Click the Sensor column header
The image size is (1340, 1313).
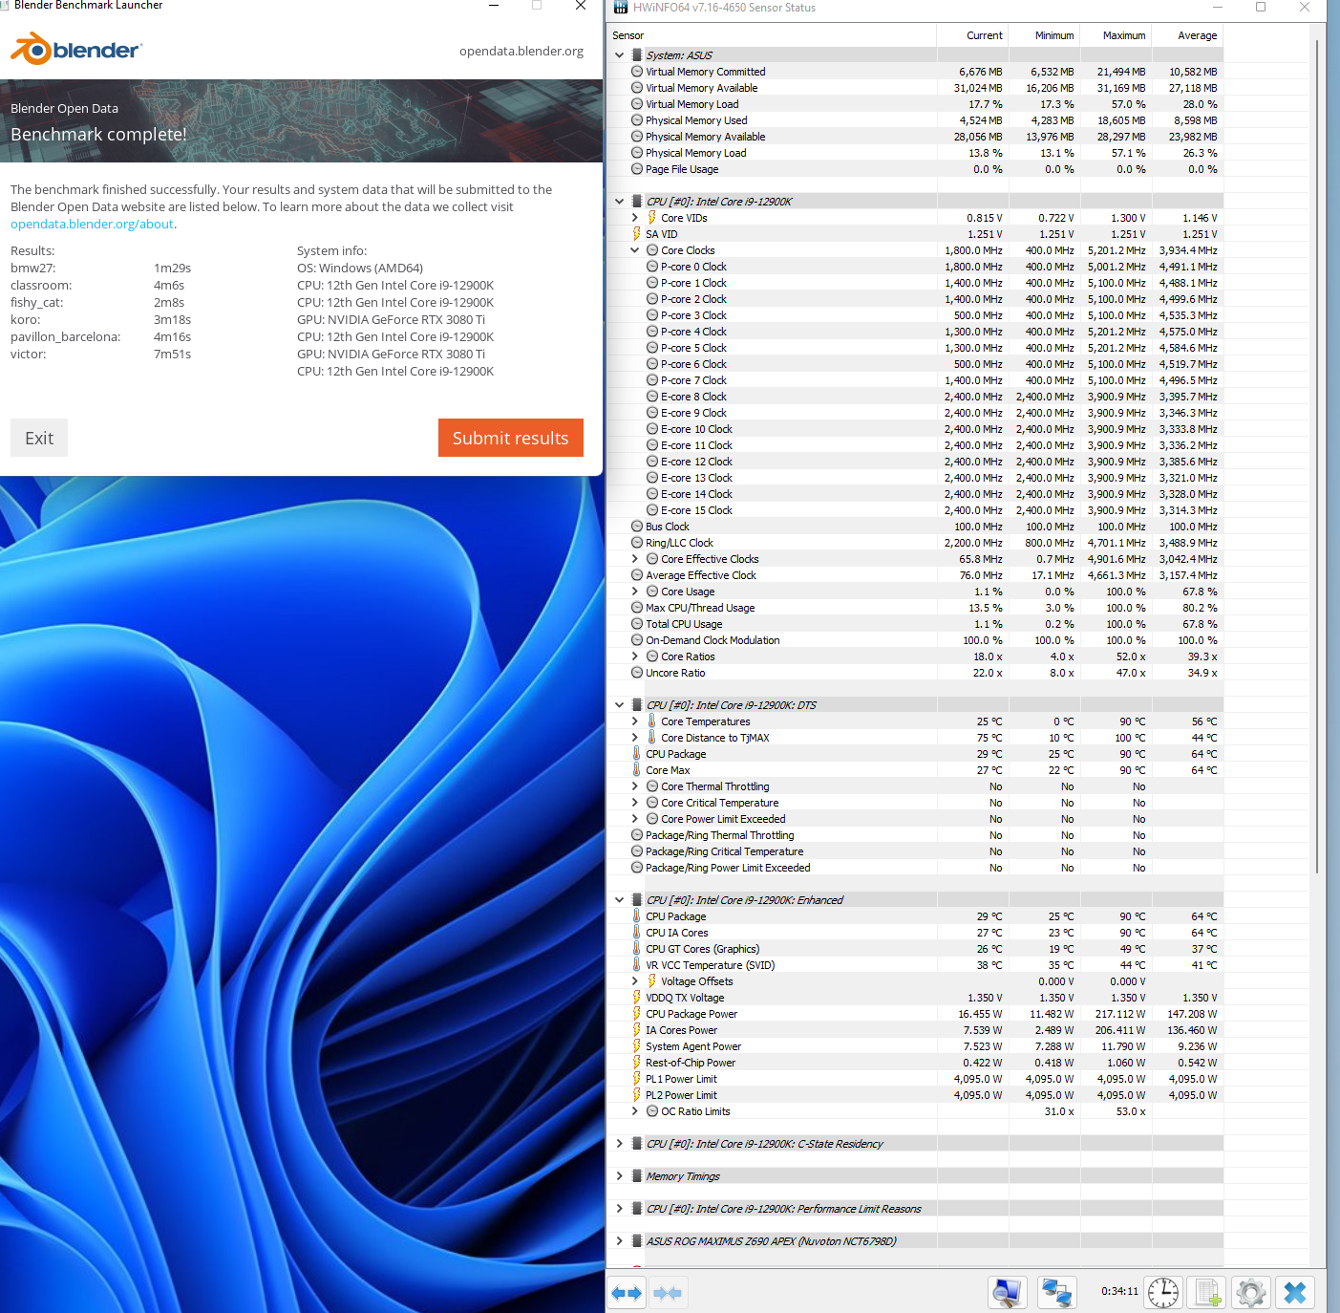tap(772, 35)
